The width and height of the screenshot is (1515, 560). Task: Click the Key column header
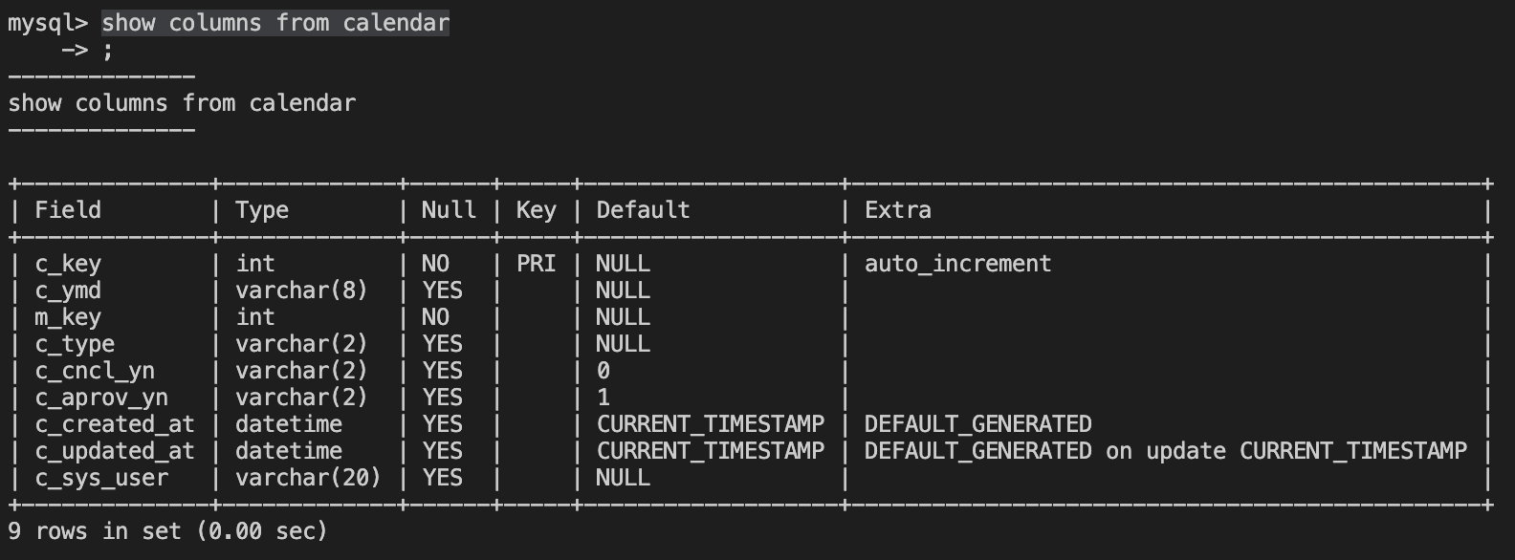[x=536, y=210]
